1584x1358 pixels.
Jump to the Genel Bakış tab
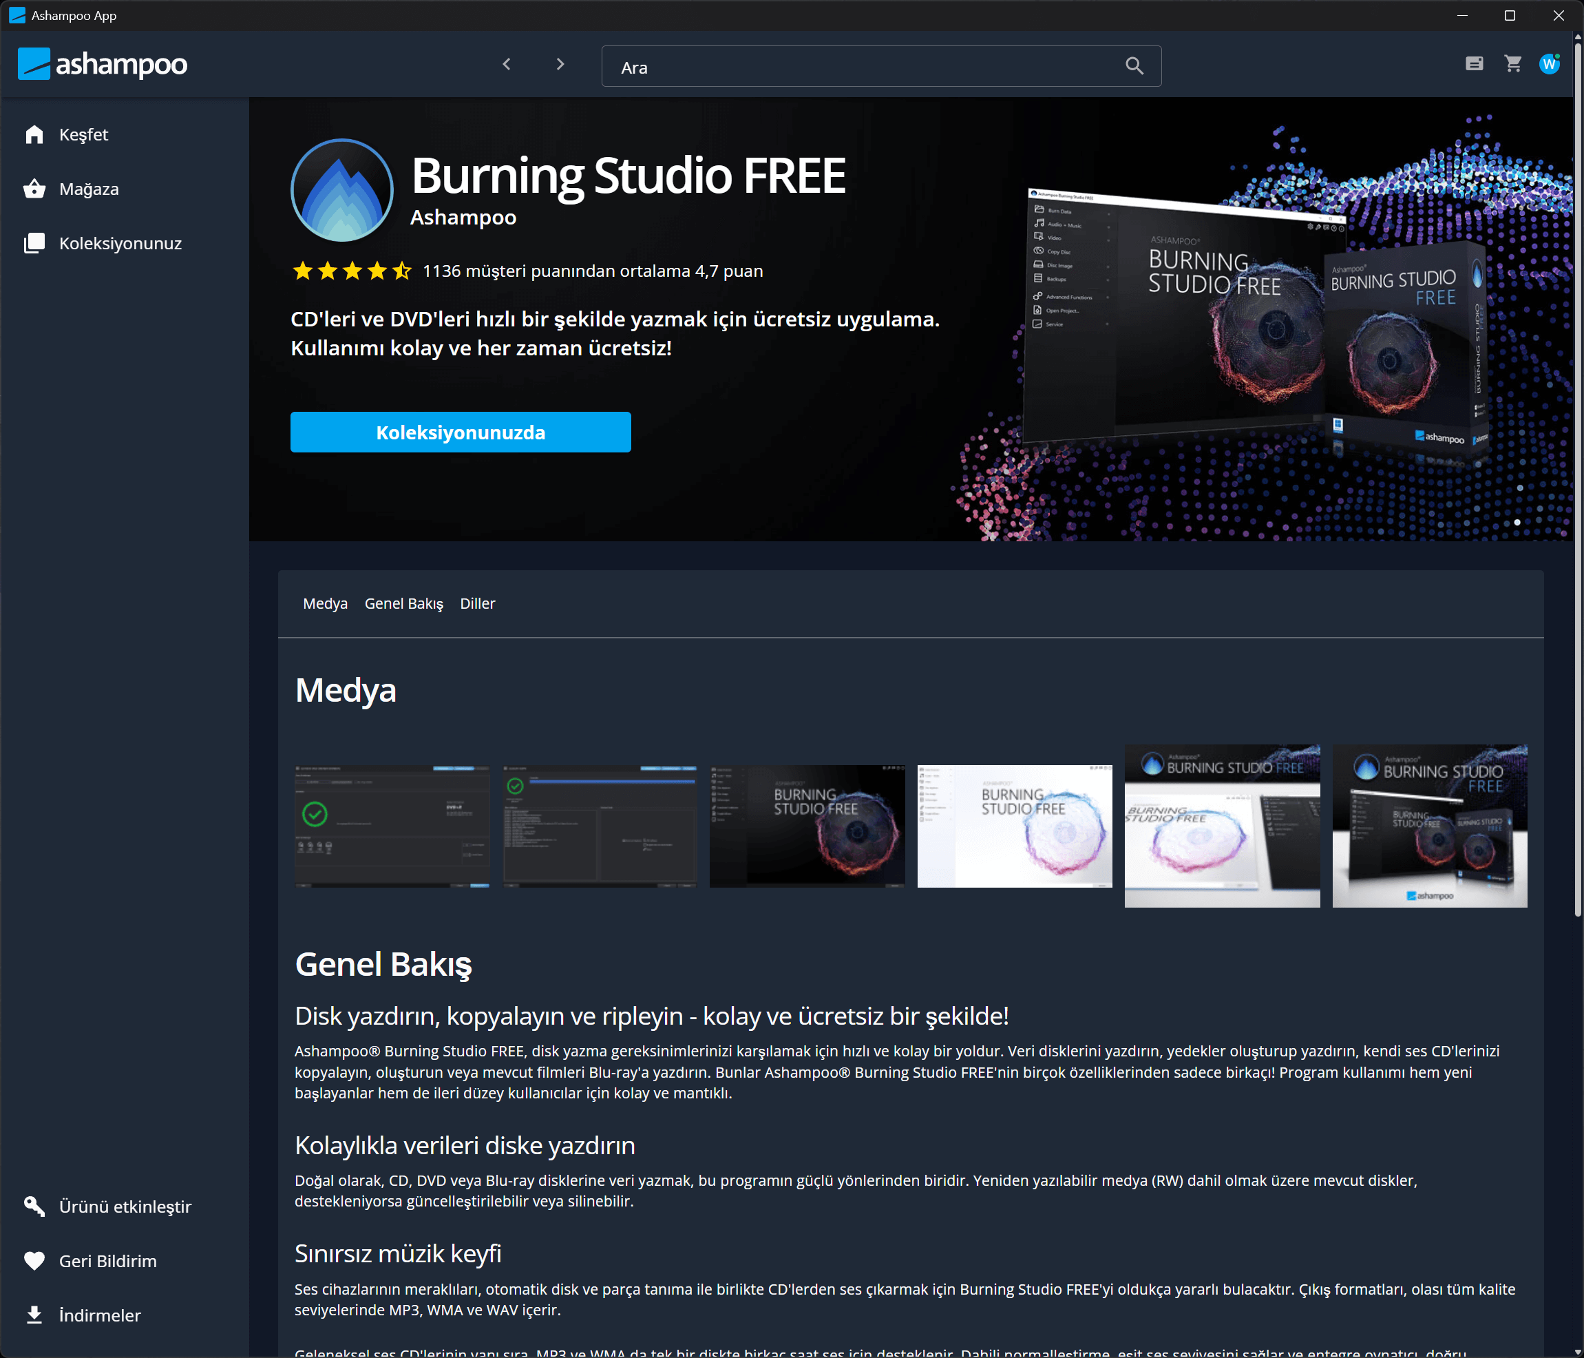point(403,603)
